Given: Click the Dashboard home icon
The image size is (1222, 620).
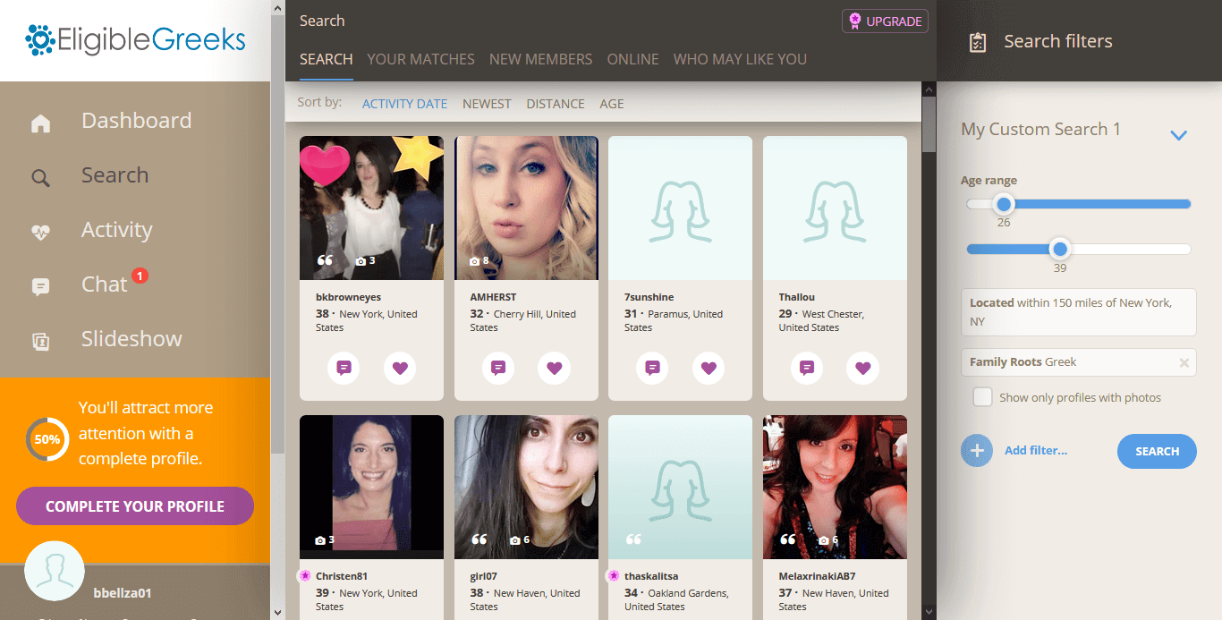Looking at the screenshot, I should pyautogui.click(x=40, y=124).
